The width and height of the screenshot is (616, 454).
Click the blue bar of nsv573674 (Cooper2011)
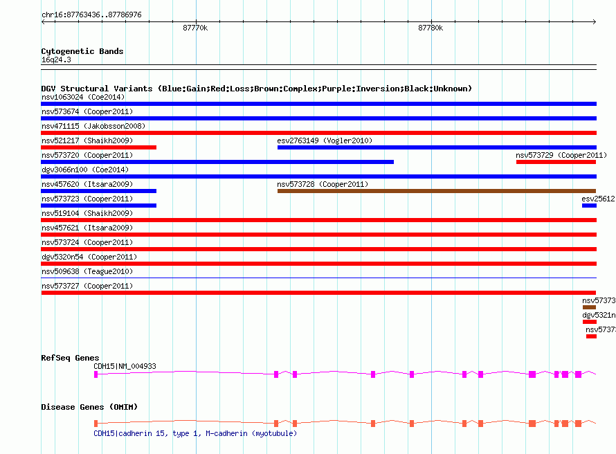318,118
